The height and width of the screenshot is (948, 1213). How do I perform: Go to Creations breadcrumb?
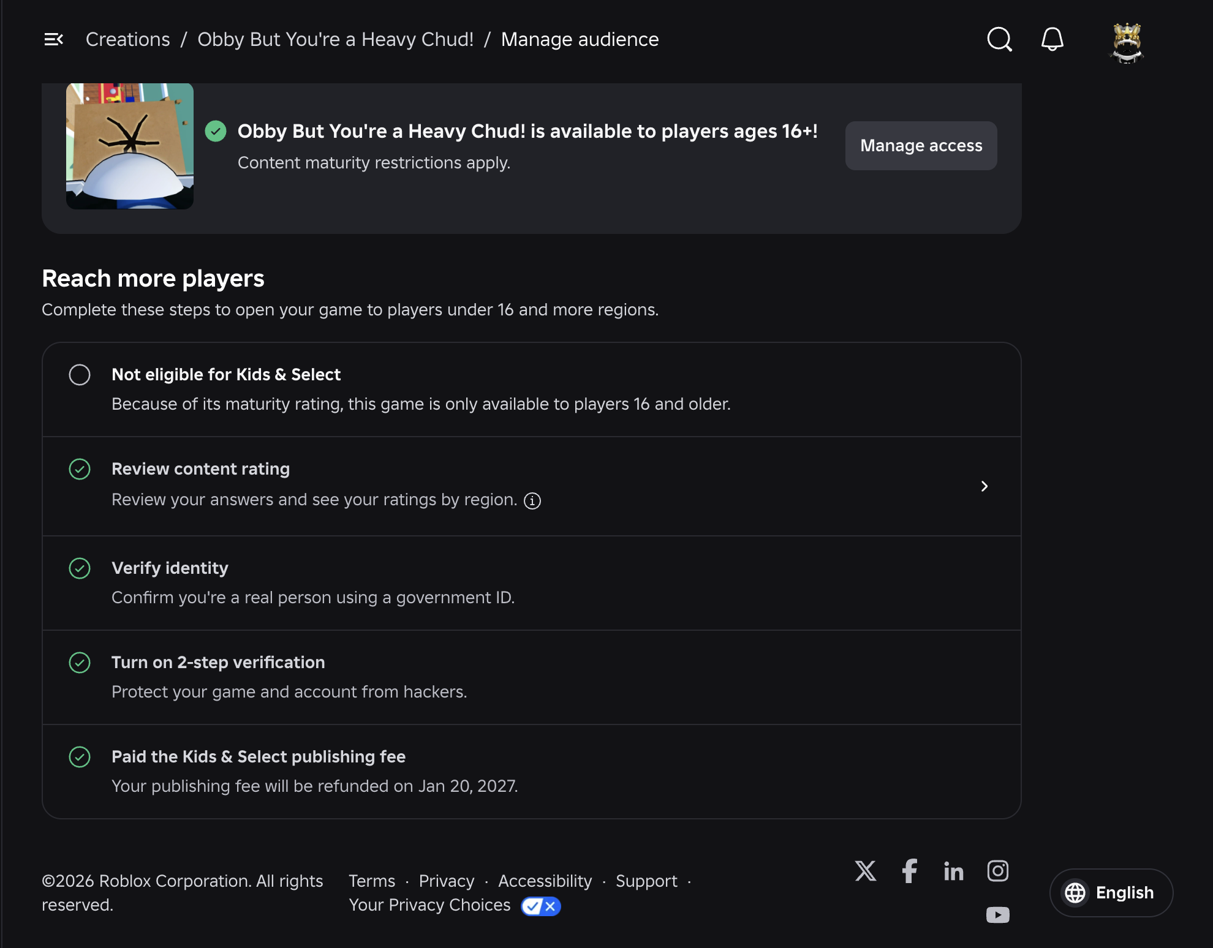click(128, 39)
